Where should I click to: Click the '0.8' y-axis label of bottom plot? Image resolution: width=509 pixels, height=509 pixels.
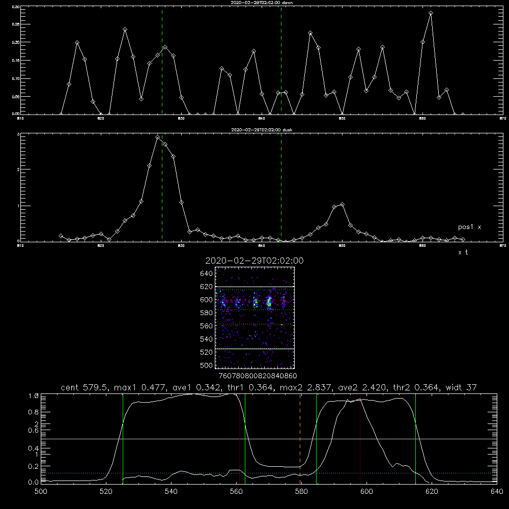34,412
